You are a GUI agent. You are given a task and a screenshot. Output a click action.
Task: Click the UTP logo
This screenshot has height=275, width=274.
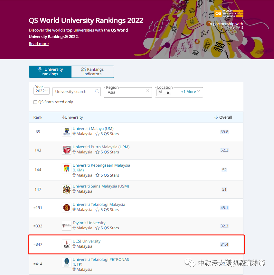67,262
